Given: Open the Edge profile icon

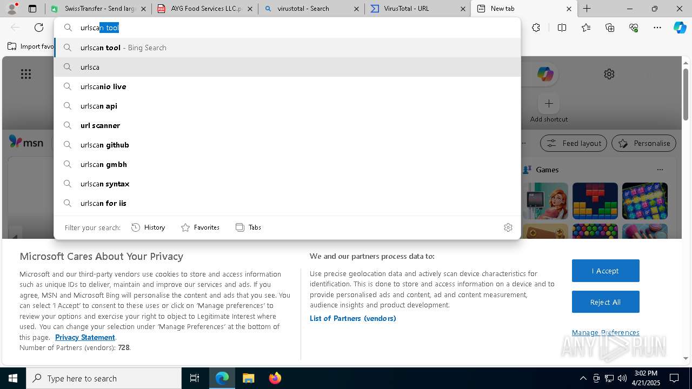Looking at the screenshot, I should (x=12, y=9).
